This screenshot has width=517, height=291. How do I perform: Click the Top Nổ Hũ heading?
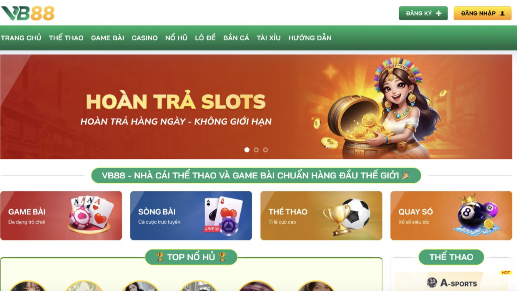click(x=191, y=257)
